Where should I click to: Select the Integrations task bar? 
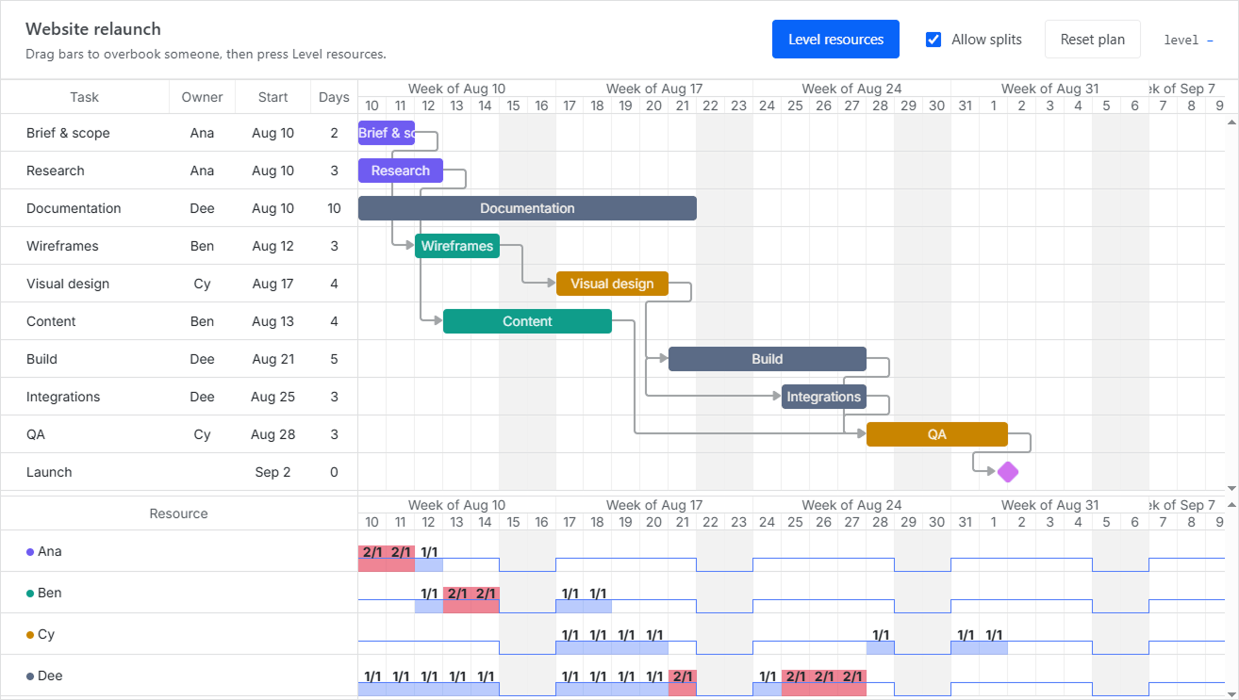coord(824,397)
